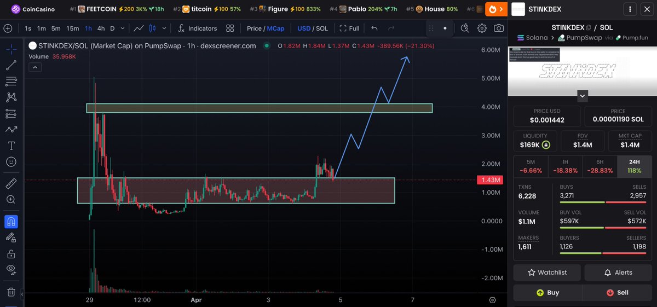Expand the chart style dropdown arrow

click(164, 28)
